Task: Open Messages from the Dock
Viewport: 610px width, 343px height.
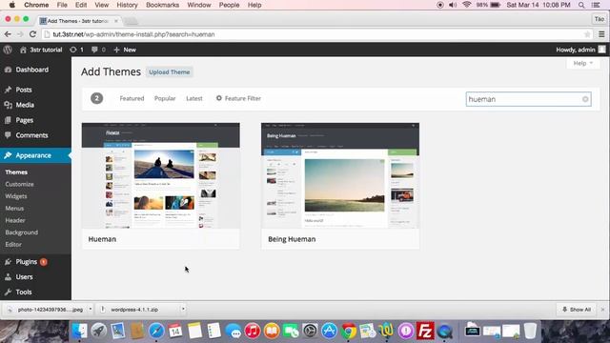Action: (x=233, y=331)
